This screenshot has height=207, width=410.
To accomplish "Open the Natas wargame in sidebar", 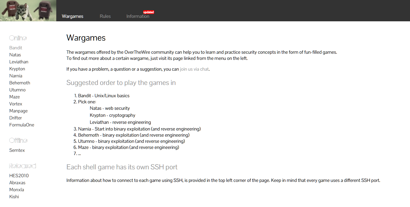I will (x=15, y=55).
